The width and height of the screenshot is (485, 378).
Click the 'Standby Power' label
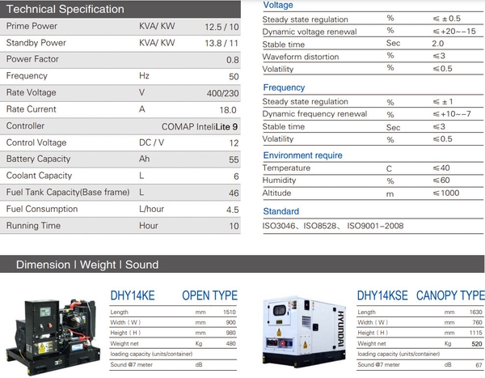(36, 43)
